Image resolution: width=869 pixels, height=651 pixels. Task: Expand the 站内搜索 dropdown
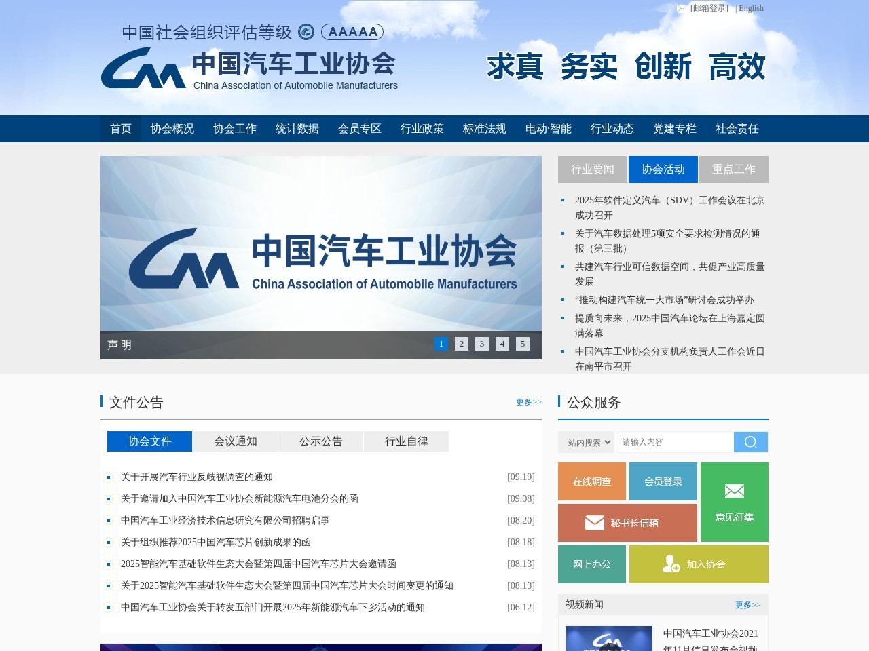pyautogui.click(x=586, y=442)
